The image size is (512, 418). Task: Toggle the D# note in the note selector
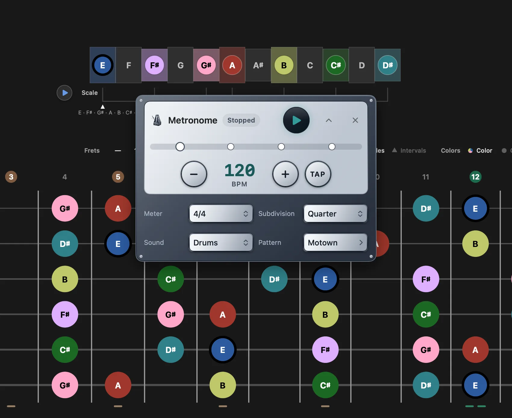point(388,65)
